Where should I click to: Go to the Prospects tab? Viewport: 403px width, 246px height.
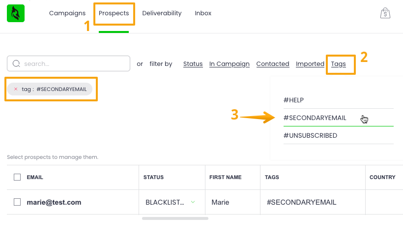coord(114,13)
